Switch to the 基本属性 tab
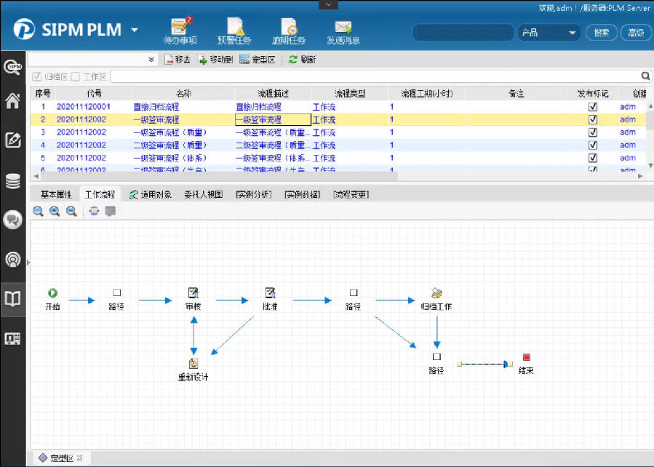Screen dimensions: 654x467 tap(55, 195)
